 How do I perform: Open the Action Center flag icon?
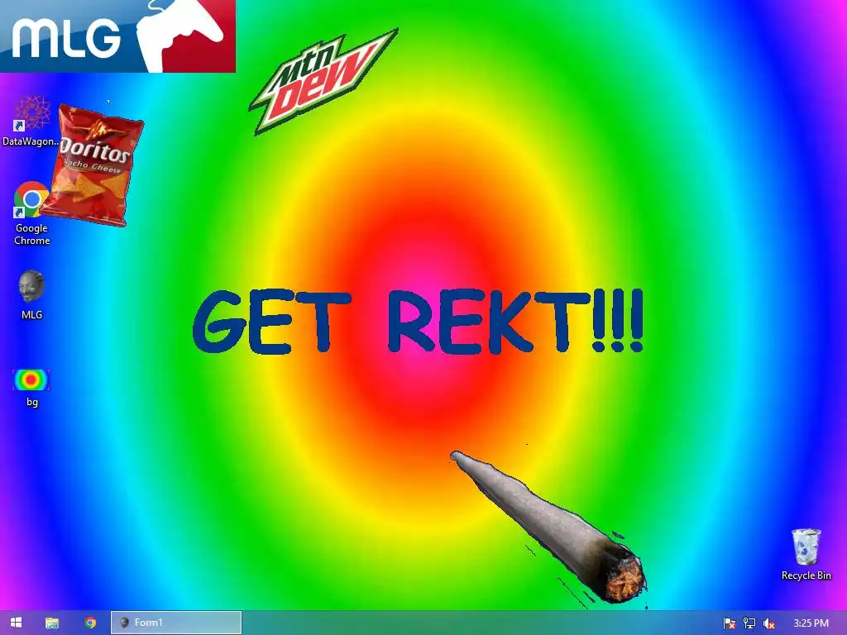coord(730,623)
